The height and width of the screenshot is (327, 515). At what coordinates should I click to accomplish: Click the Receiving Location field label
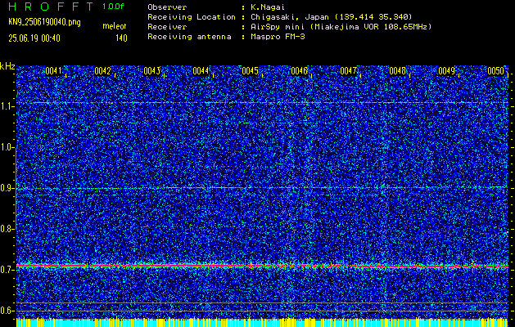192,16
